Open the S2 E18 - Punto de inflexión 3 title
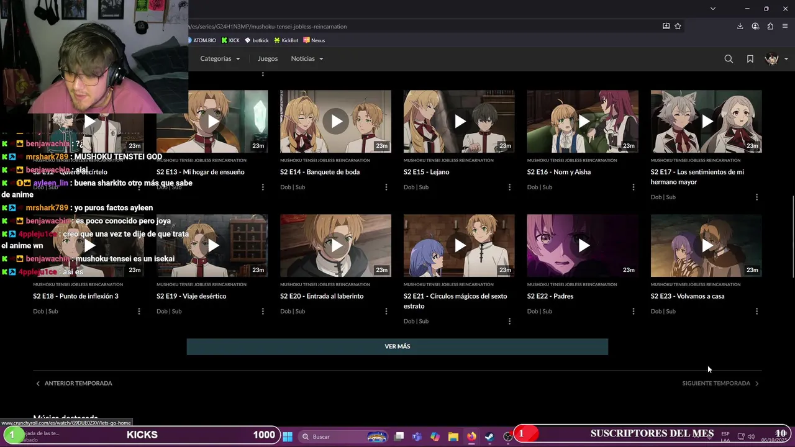Screen dimensions: 795x447 pos(76,296)
